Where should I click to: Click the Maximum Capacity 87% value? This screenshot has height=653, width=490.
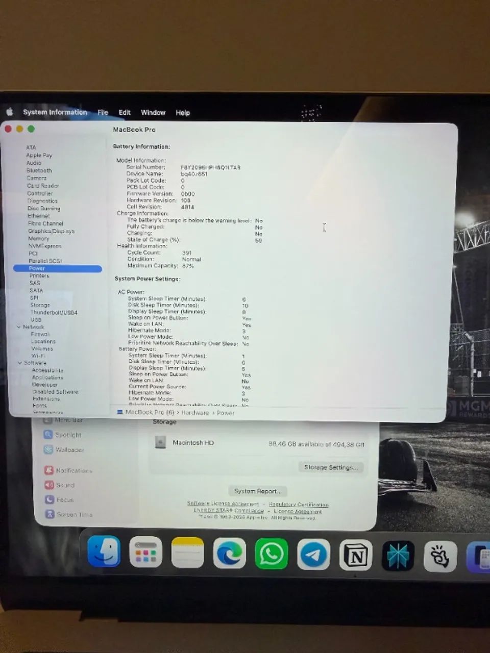click(x=188, y=266)
